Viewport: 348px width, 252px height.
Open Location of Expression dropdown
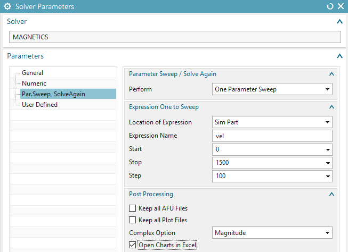[272, 122]
